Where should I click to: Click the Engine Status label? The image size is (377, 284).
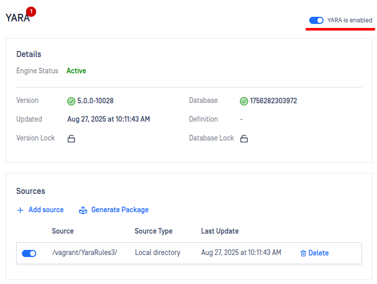coord(37,71)
